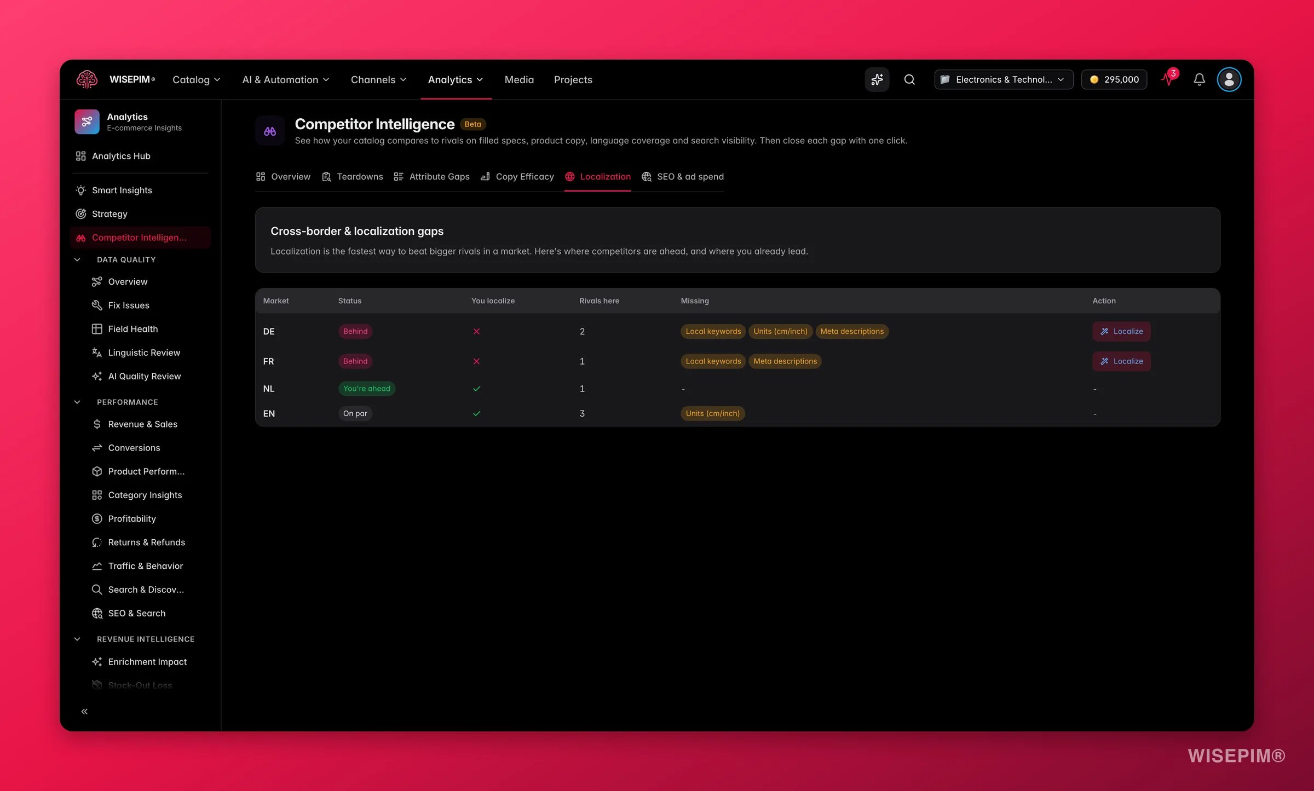Screen dimensions: 1314x791
Task: Click Localize button for FR market
Action: pyautogui.click(x=1121, y=361)
